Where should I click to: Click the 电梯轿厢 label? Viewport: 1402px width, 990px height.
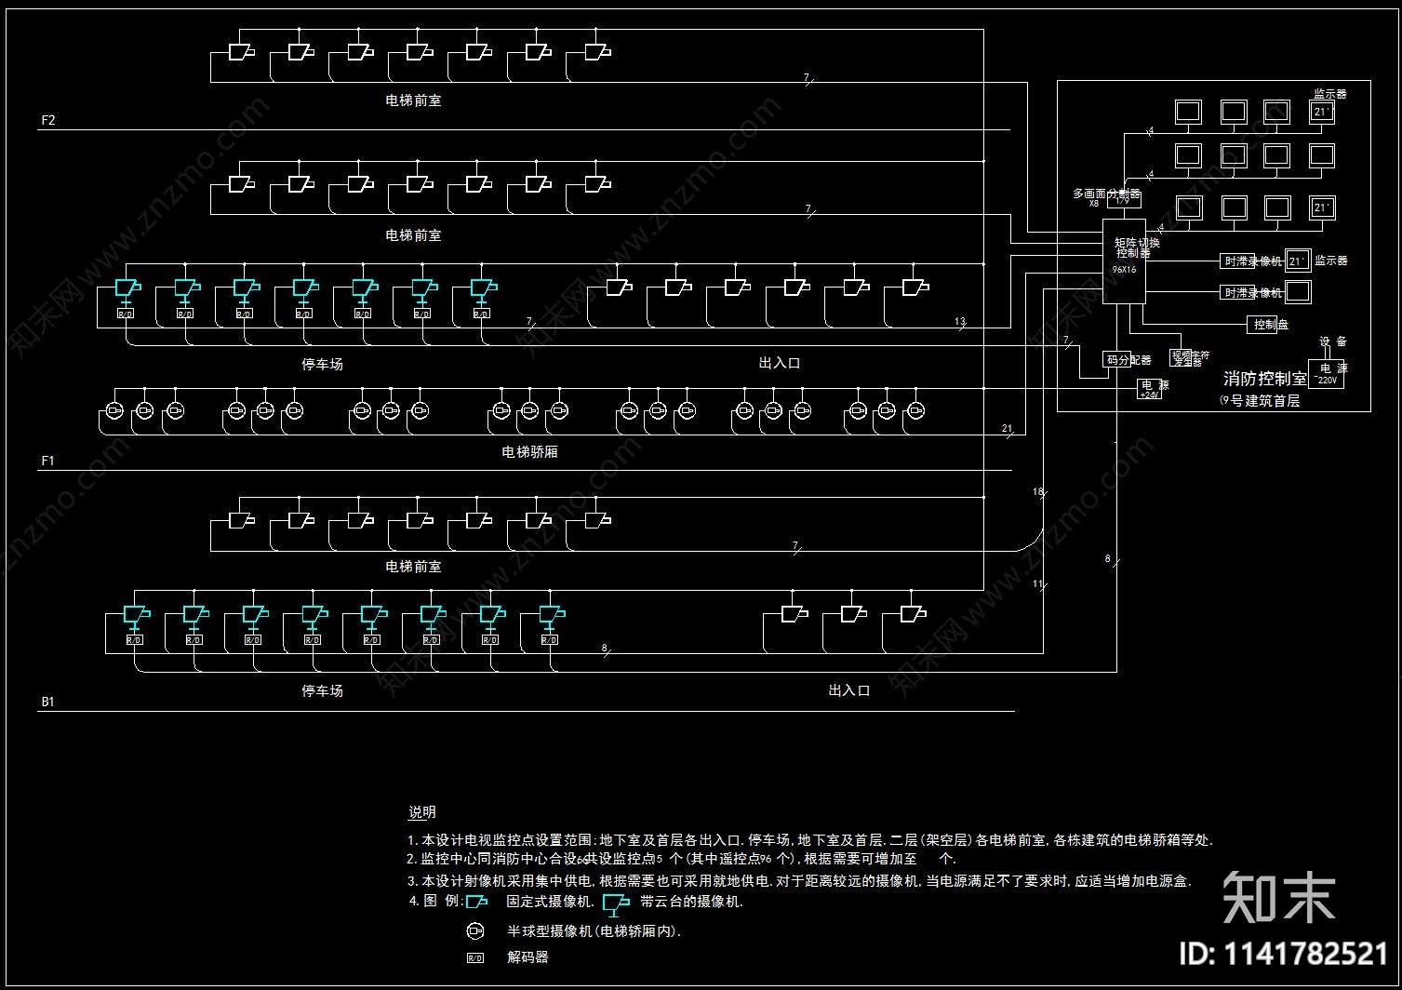529,452
